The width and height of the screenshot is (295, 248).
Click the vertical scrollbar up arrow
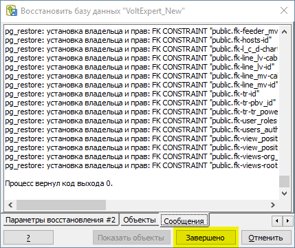point(284,32)
